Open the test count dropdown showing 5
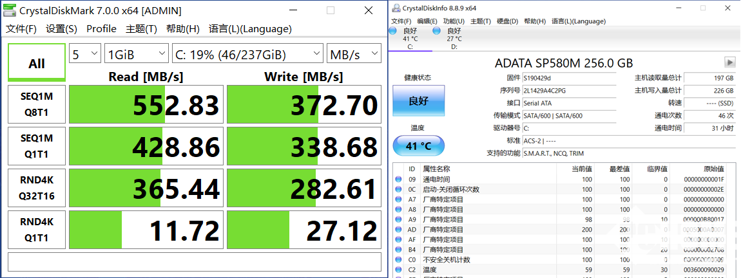 coord(85,54)
